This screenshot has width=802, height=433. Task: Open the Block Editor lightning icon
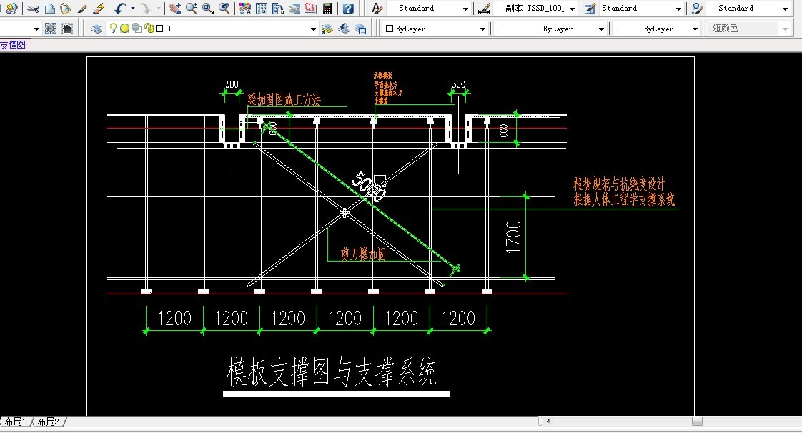pyautogui.click(x=99, y=9)
